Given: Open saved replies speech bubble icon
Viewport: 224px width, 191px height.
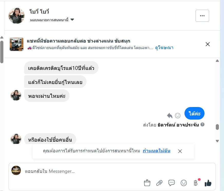Looking at the screenshot, I should [x=171, y=183].
